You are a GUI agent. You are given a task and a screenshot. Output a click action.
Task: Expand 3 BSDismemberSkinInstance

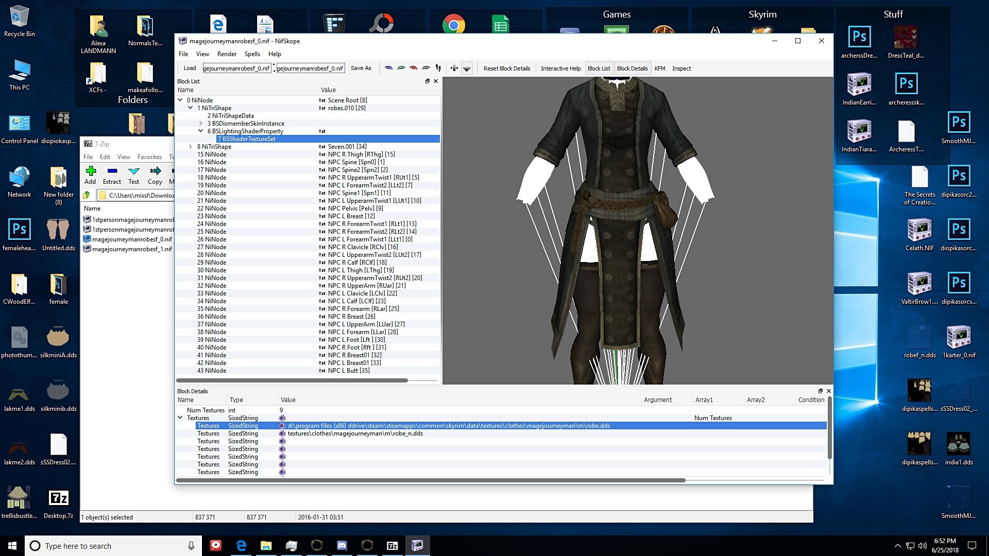pyautogui.click(x=201, y=124)
